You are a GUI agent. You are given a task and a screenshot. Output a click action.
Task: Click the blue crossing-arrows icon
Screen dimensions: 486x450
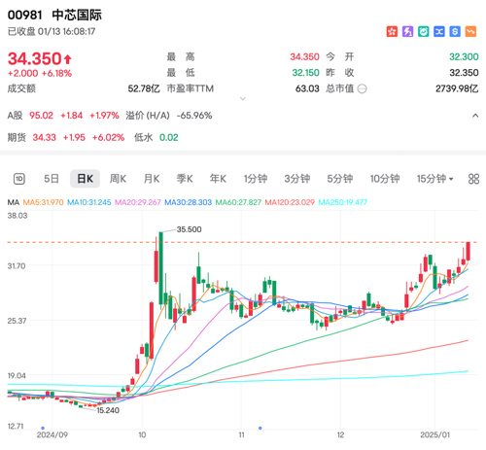439,31
